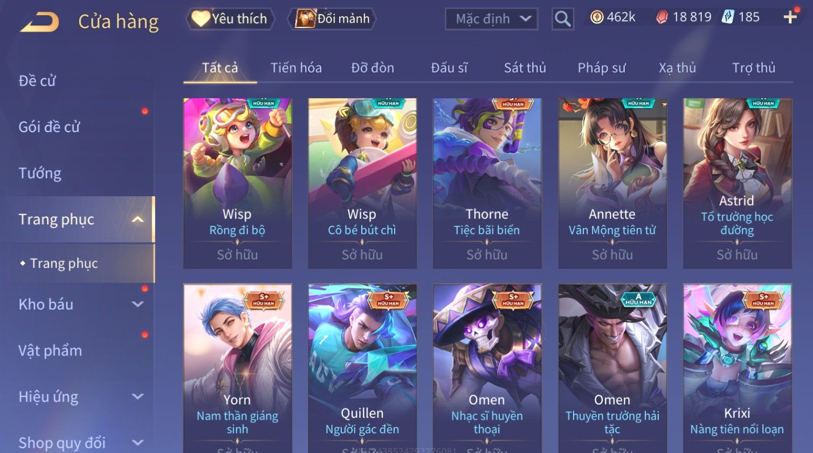
Task: Open Đổi mảnh fragment exchange
Action: tap(332, 19)
